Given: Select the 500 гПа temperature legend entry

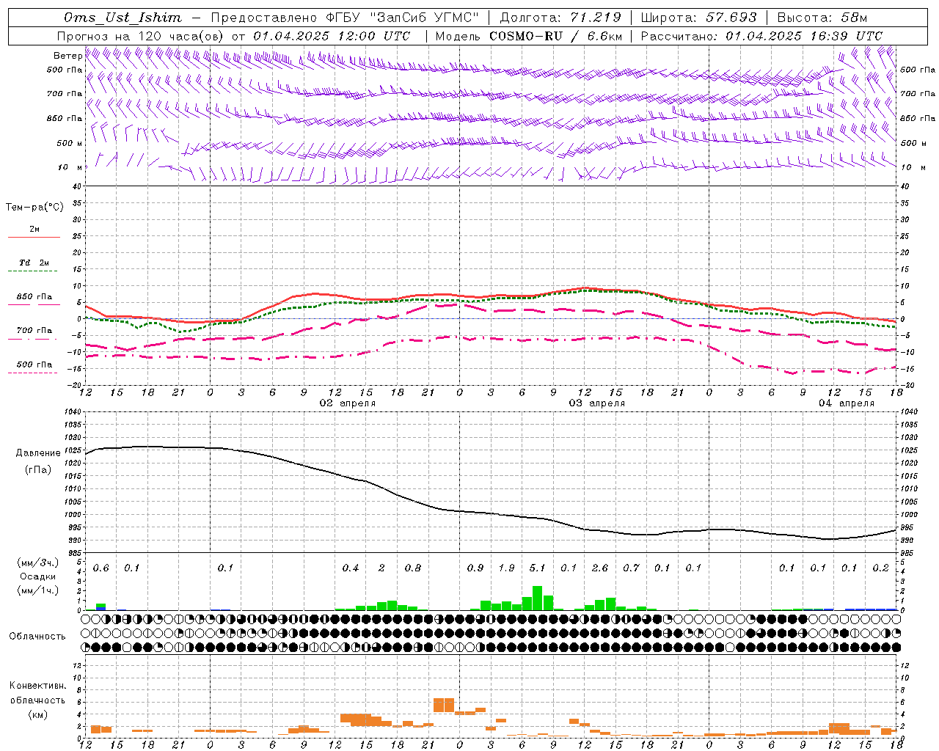Looking at the screenshot, I should coord(34,364).
